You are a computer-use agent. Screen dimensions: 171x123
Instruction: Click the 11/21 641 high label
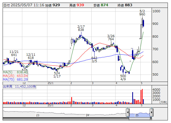[x=14, y=53]
